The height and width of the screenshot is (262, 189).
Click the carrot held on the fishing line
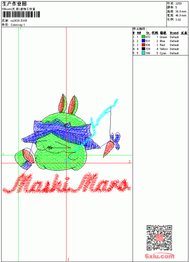click(109, 149)
